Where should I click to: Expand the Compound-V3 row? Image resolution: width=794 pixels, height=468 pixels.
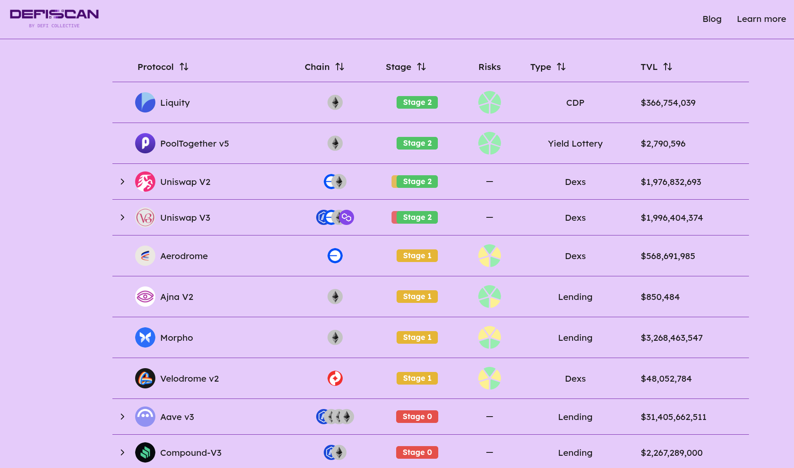pos(123,452)
